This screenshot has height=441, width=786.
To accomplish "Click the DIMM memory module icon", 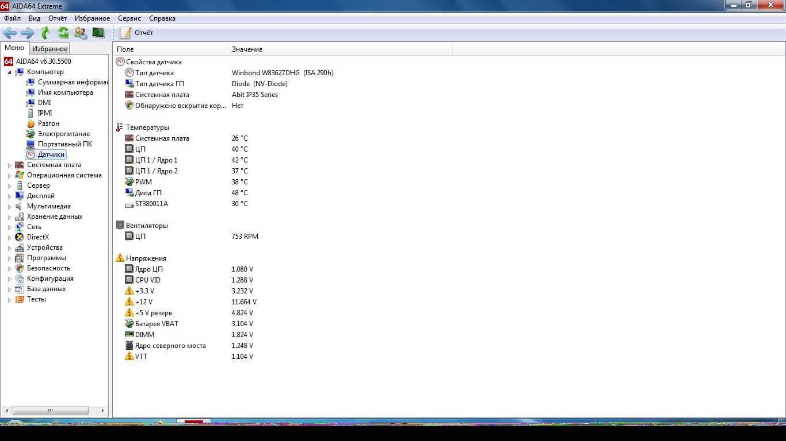I will click(129, 335).
